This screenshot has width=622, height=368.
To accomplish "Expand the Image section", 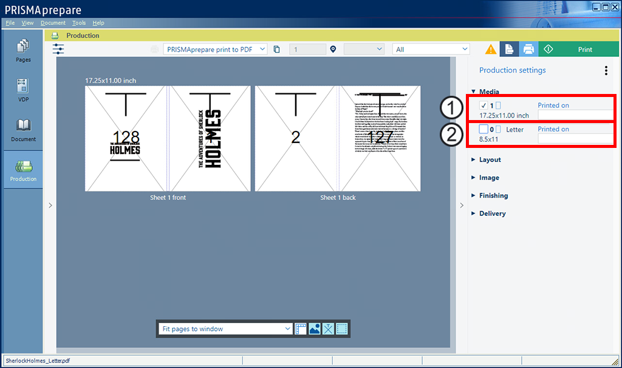I will point(473,178).
